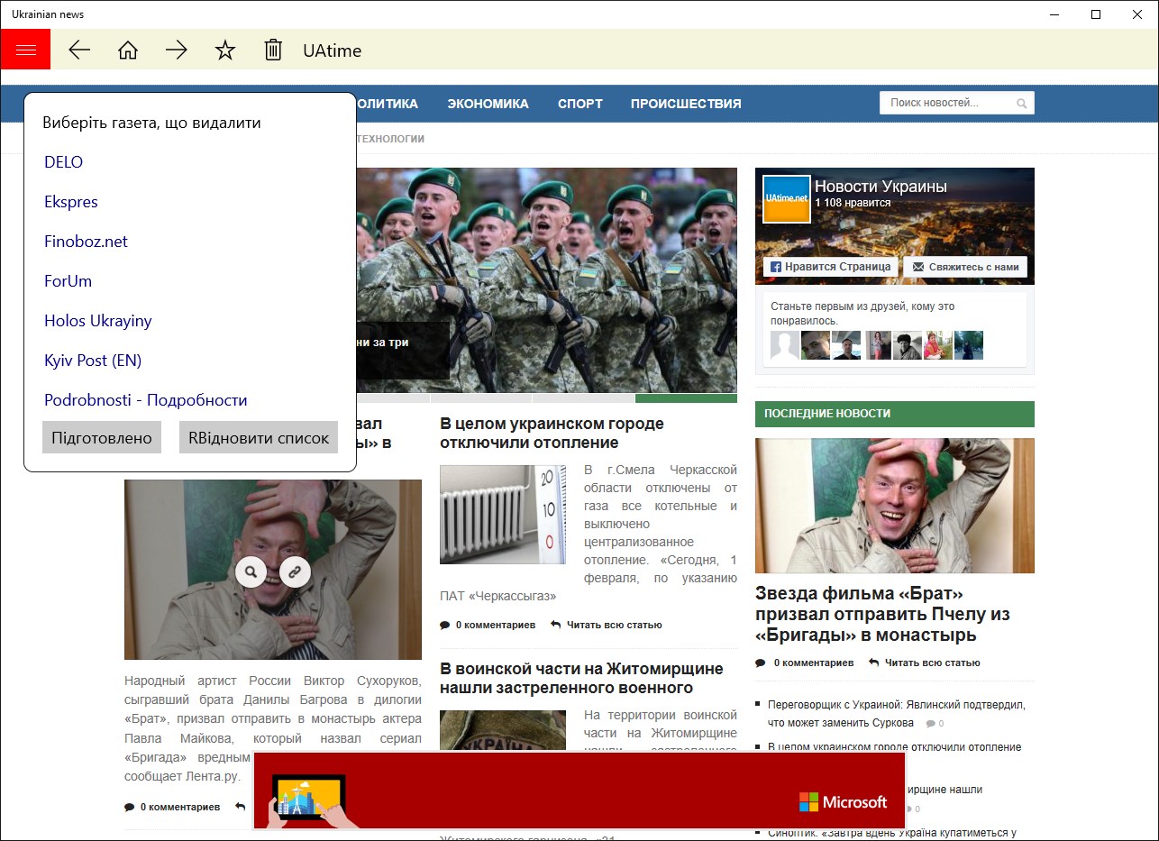Click the zoom magnifier overlay on the actor photo
This screenshot has width=1159, height=841.
(x=251, y=571)
